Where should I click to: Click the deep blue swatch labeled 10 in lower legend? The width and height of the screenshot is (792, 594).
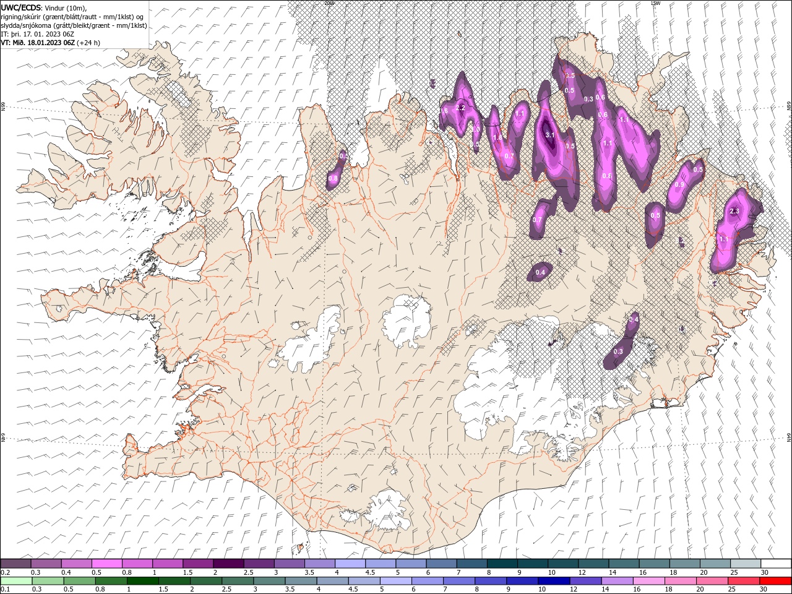[x=554, y=581]
